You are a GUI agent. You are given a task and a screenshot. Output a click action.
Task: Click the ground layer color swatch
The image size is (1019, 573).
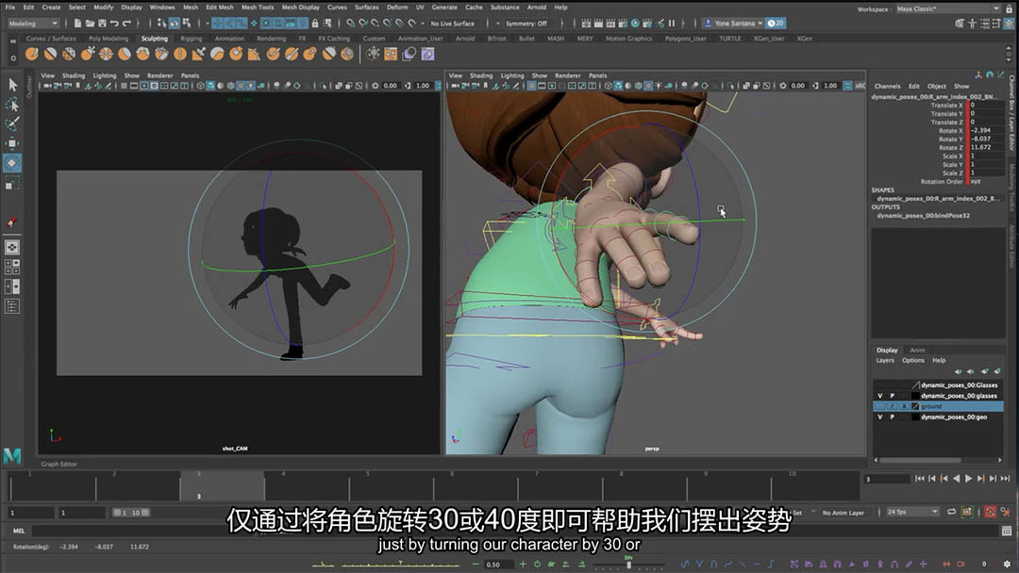click(915, 406)
